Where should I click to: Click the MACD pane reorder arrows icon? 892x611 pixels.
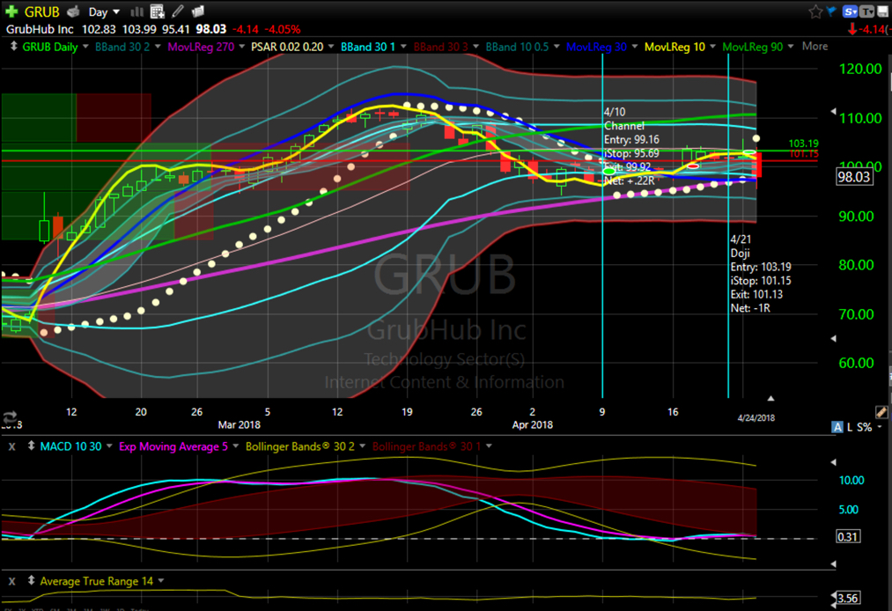32,446
